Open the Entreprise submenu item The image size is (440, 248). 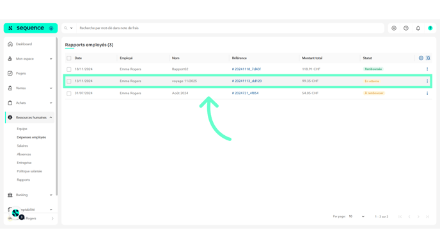point(24,163)
